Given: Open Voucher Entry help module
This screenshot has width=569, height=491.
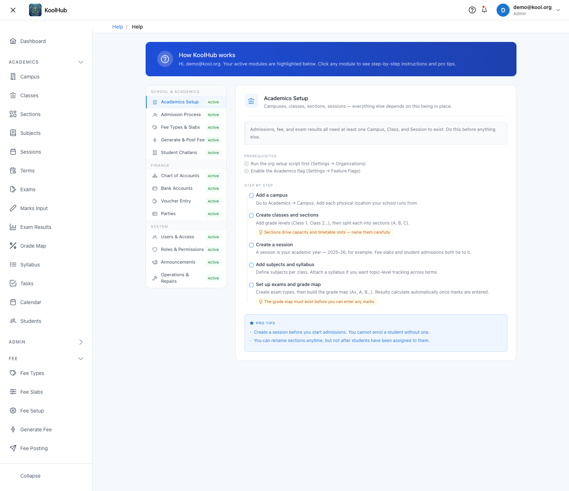Looking at the screenshot, I should pyautogui.click(x=186, y=201).
